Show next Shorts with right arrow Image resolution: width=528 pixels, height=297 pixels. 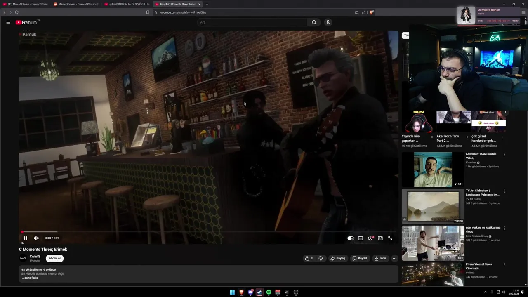pyautogui.click(x=505, y=112)
